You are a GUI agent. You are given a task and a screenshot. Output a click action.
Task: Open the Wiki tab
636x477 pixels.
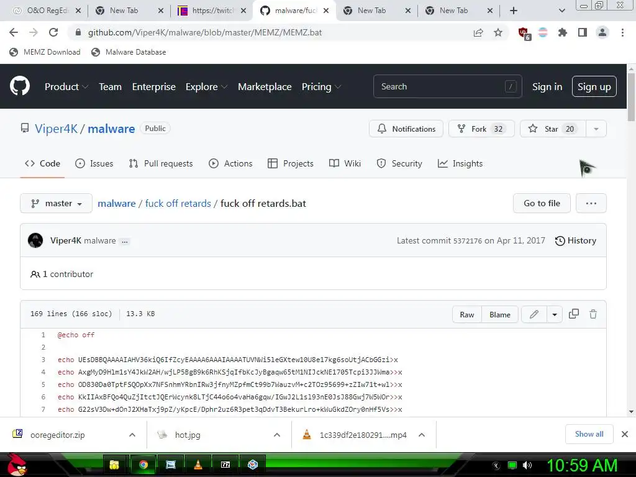(345, 163)
